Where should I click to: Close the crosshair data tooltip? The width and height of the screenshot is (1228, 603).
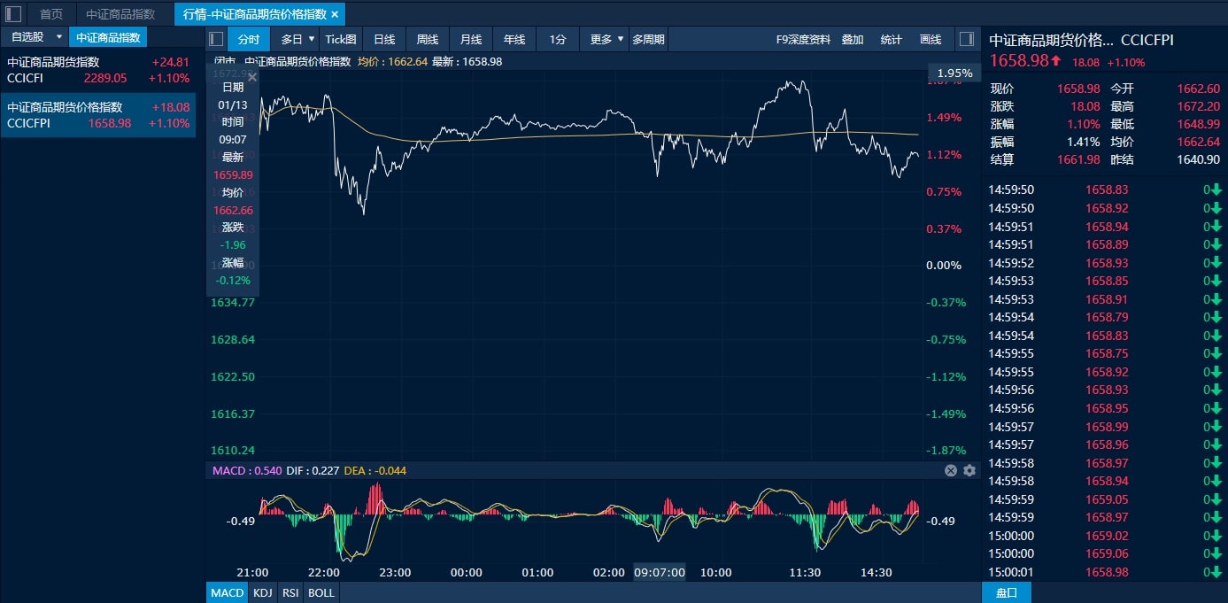[x=252, y=78]
